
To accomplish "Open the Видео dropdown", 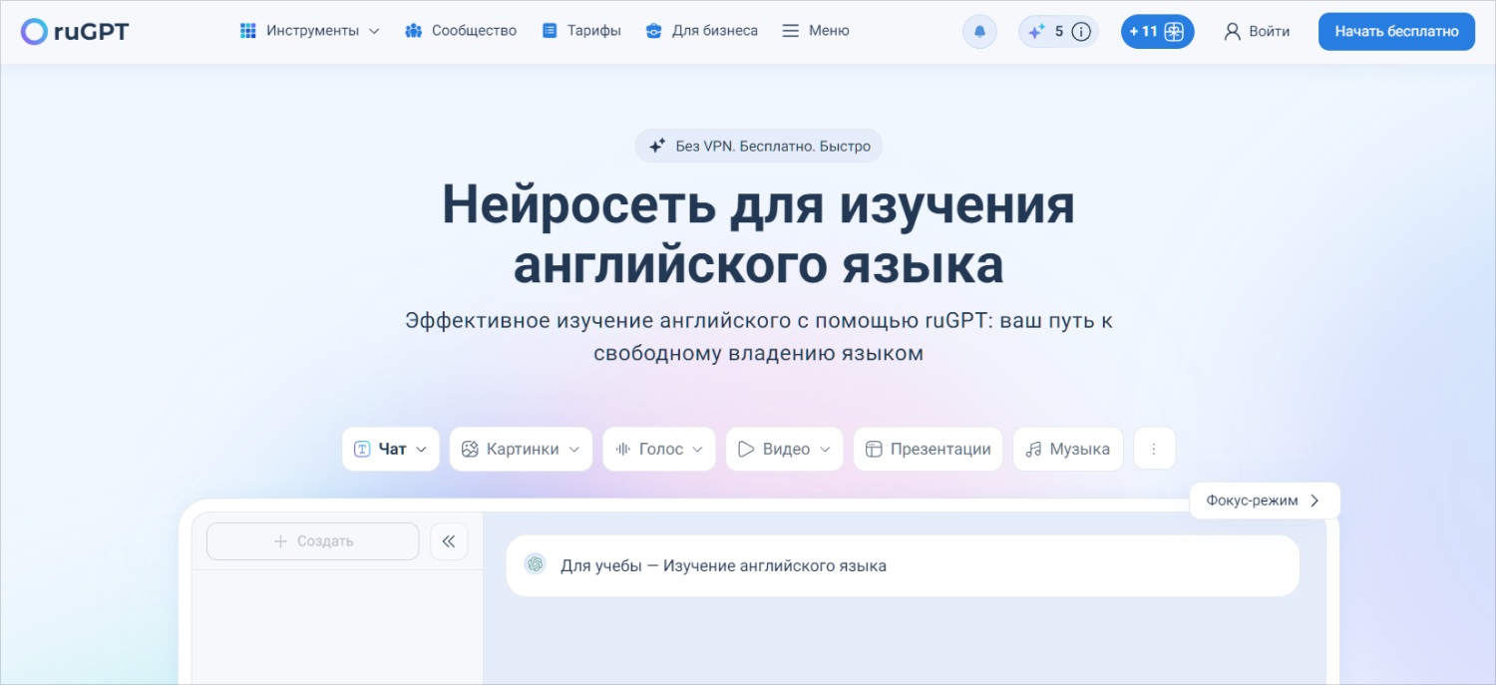I will (825, 450).
